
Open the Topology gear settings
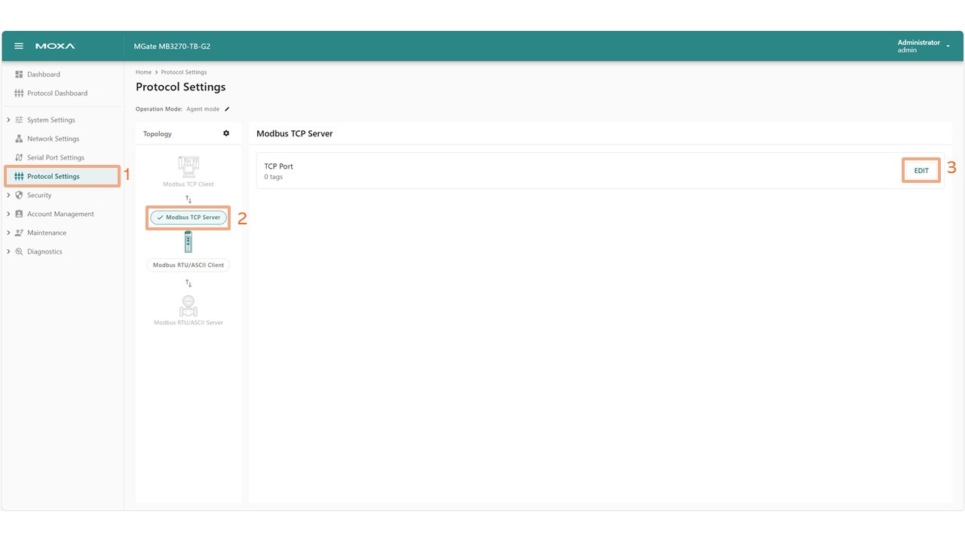pyautogui.click(x=225, y=133)
